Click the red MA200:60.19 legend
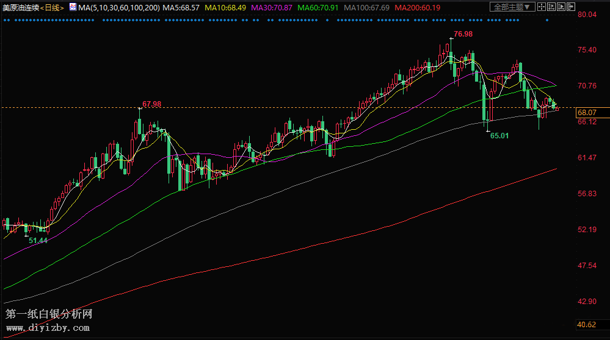This screenshot has width=610, height=340. (418, 7)
